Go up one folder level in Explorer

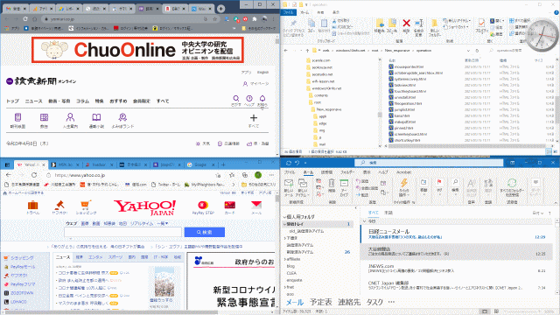tap(307, 51)
